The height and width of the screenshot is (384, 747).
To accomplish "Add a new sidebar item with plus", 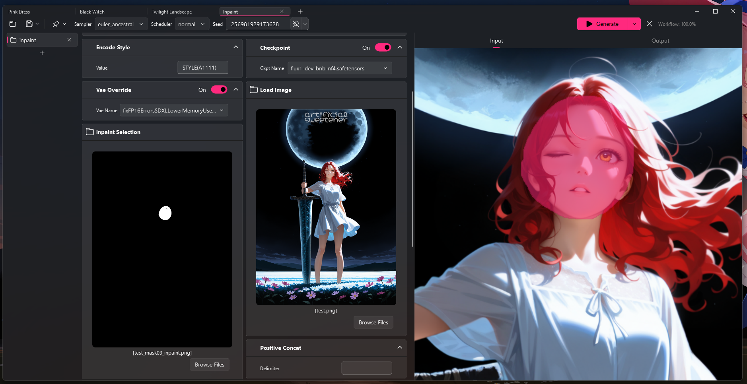I will (x=42, y=53).
